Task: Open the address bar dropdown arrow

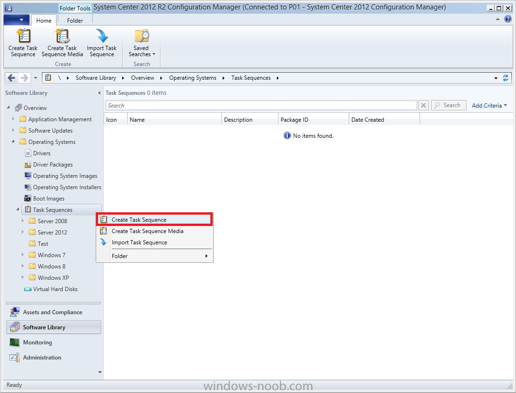Action: pyautogui.click(x=496, y=78)
